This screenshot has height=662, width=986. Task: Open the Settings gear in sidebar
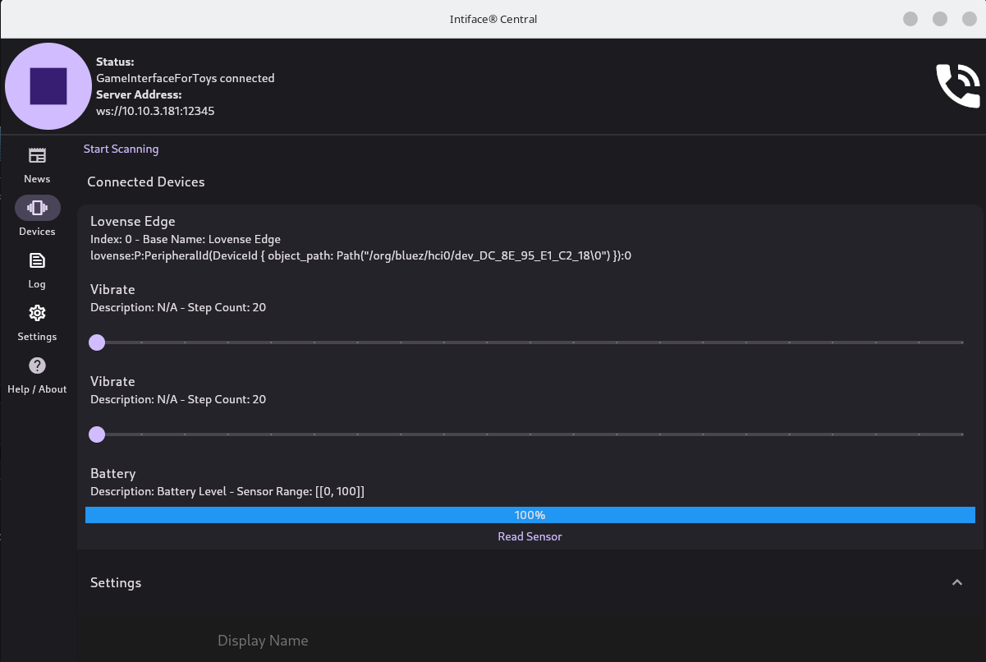point(37,313)
